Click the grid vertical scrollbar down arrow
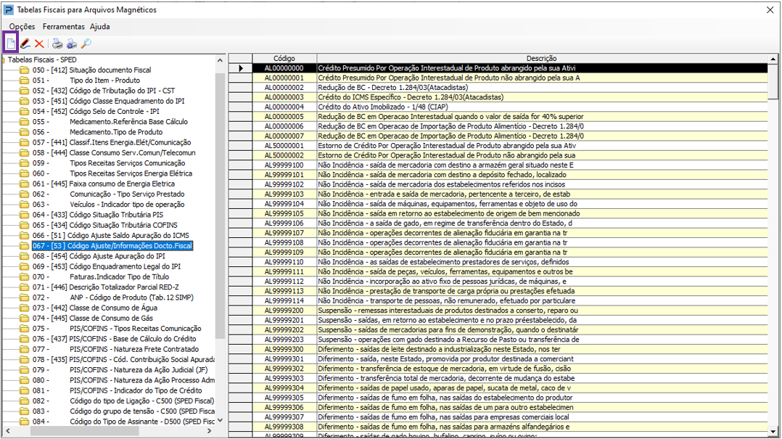782x439 pixels. click(773, 432)
